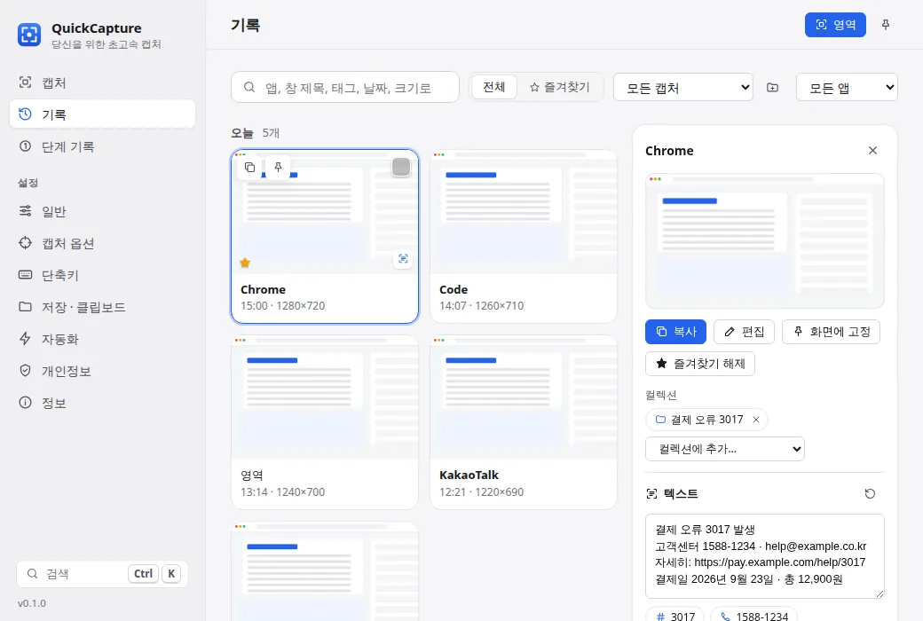Switch to the 즐겨찾기 filter tab
The width and height of the screenshot is (923, 621).
560,87
